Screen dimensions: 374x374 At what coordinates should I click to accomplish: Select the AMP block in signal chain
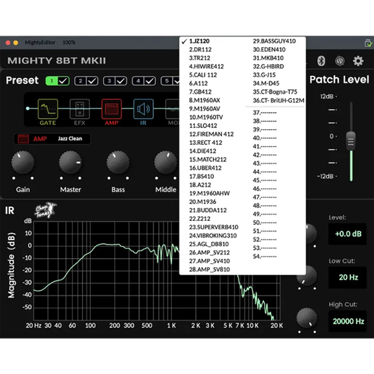point(111,109)
